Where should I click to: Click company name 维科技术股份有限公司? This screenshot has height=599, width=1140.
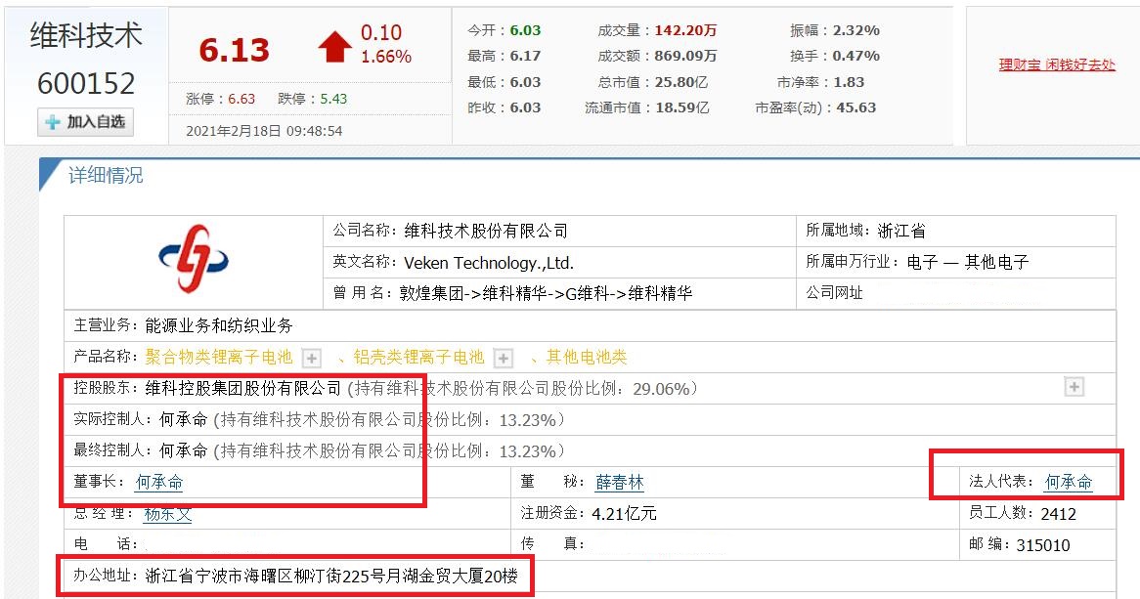pos(486,232)
